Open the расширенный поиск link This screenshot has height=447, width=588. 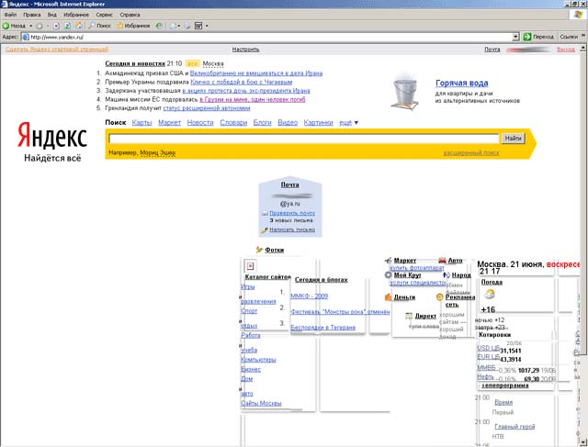click(471, 153)
